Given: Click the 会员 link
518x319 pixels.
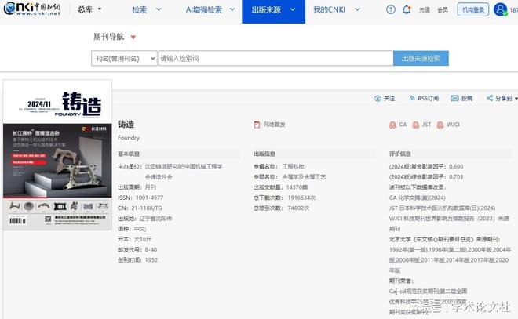Looking at the screenshot, I should point(443,10).
